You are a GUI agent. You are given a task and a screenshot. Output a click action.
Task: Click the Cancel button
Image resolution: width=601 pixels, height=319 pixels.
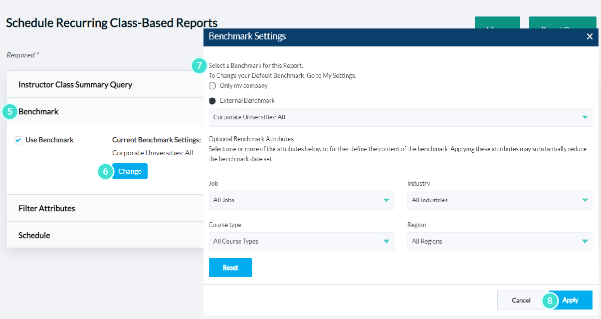[x=521, y=300]
